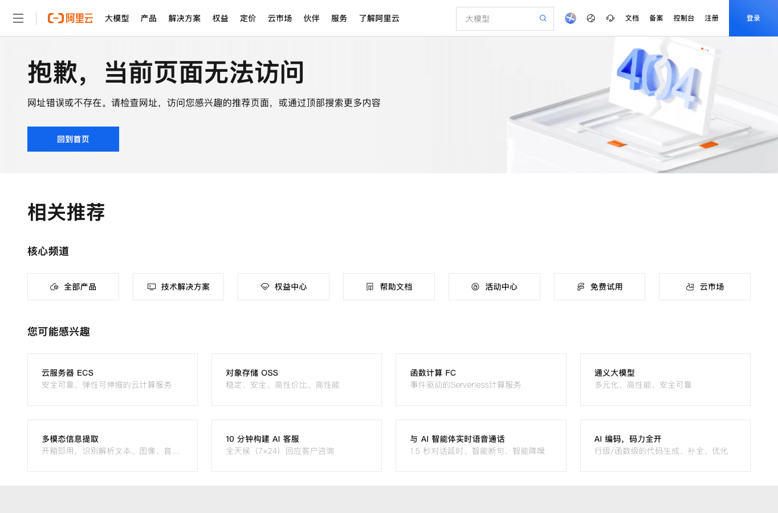Click the 注册 link

pos(712,18)
